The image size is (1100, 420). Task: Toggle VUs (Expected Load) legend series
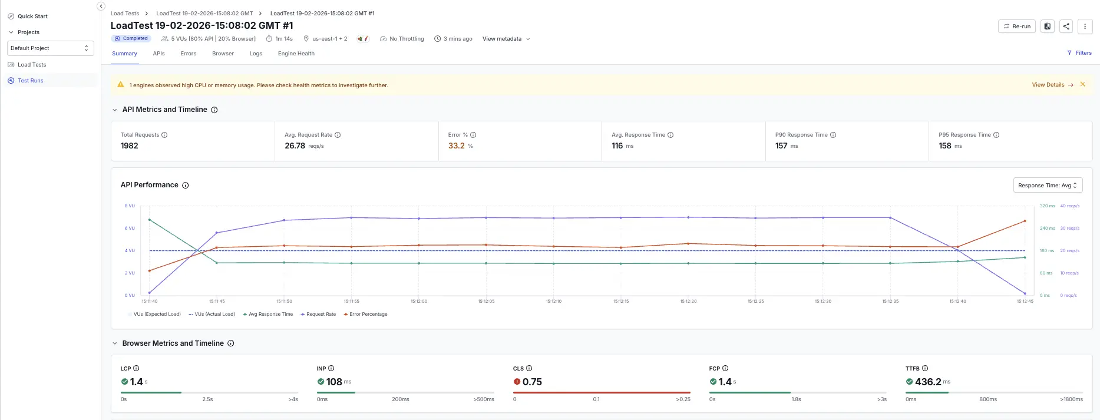(154, 314)
